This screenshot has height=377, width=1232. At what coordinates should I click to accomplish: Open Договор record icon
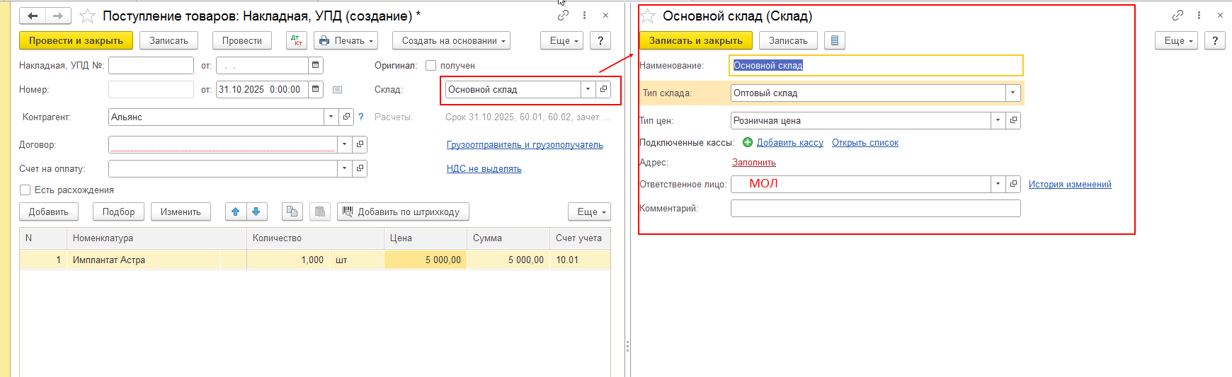click(x=360, y=144)
